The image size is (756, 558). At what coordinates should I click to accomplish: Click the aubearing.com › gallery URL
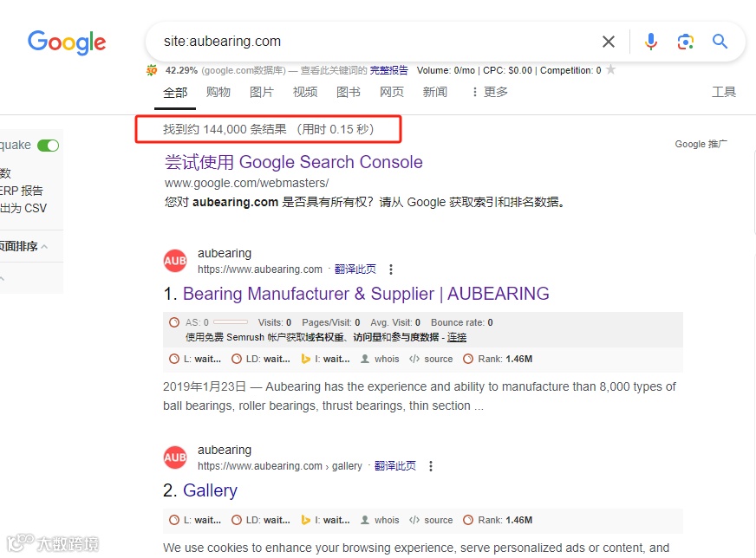(x=280, y=466)
